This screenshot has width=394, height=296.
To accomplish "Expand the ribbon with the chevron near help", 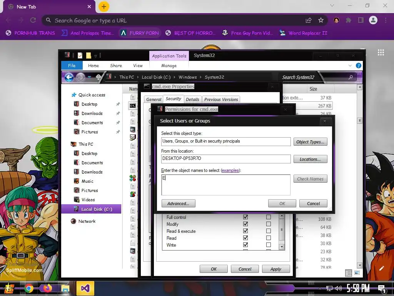I will click(x=350, y=66).
